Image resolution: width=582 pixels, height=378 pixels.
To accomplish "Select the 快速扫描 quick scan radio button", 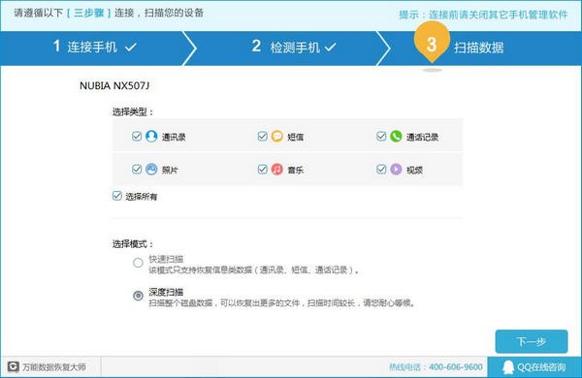I will tap(138, 263).
